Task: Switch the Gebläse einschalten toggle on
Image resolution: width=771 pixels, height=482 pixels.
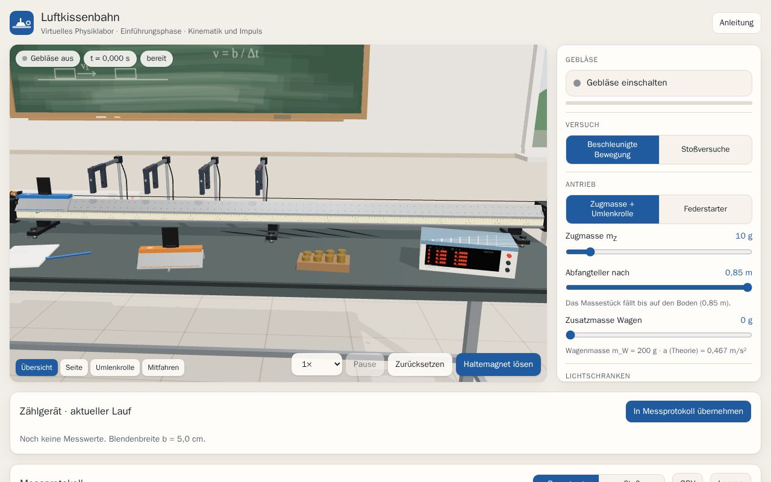Action: 658,83
